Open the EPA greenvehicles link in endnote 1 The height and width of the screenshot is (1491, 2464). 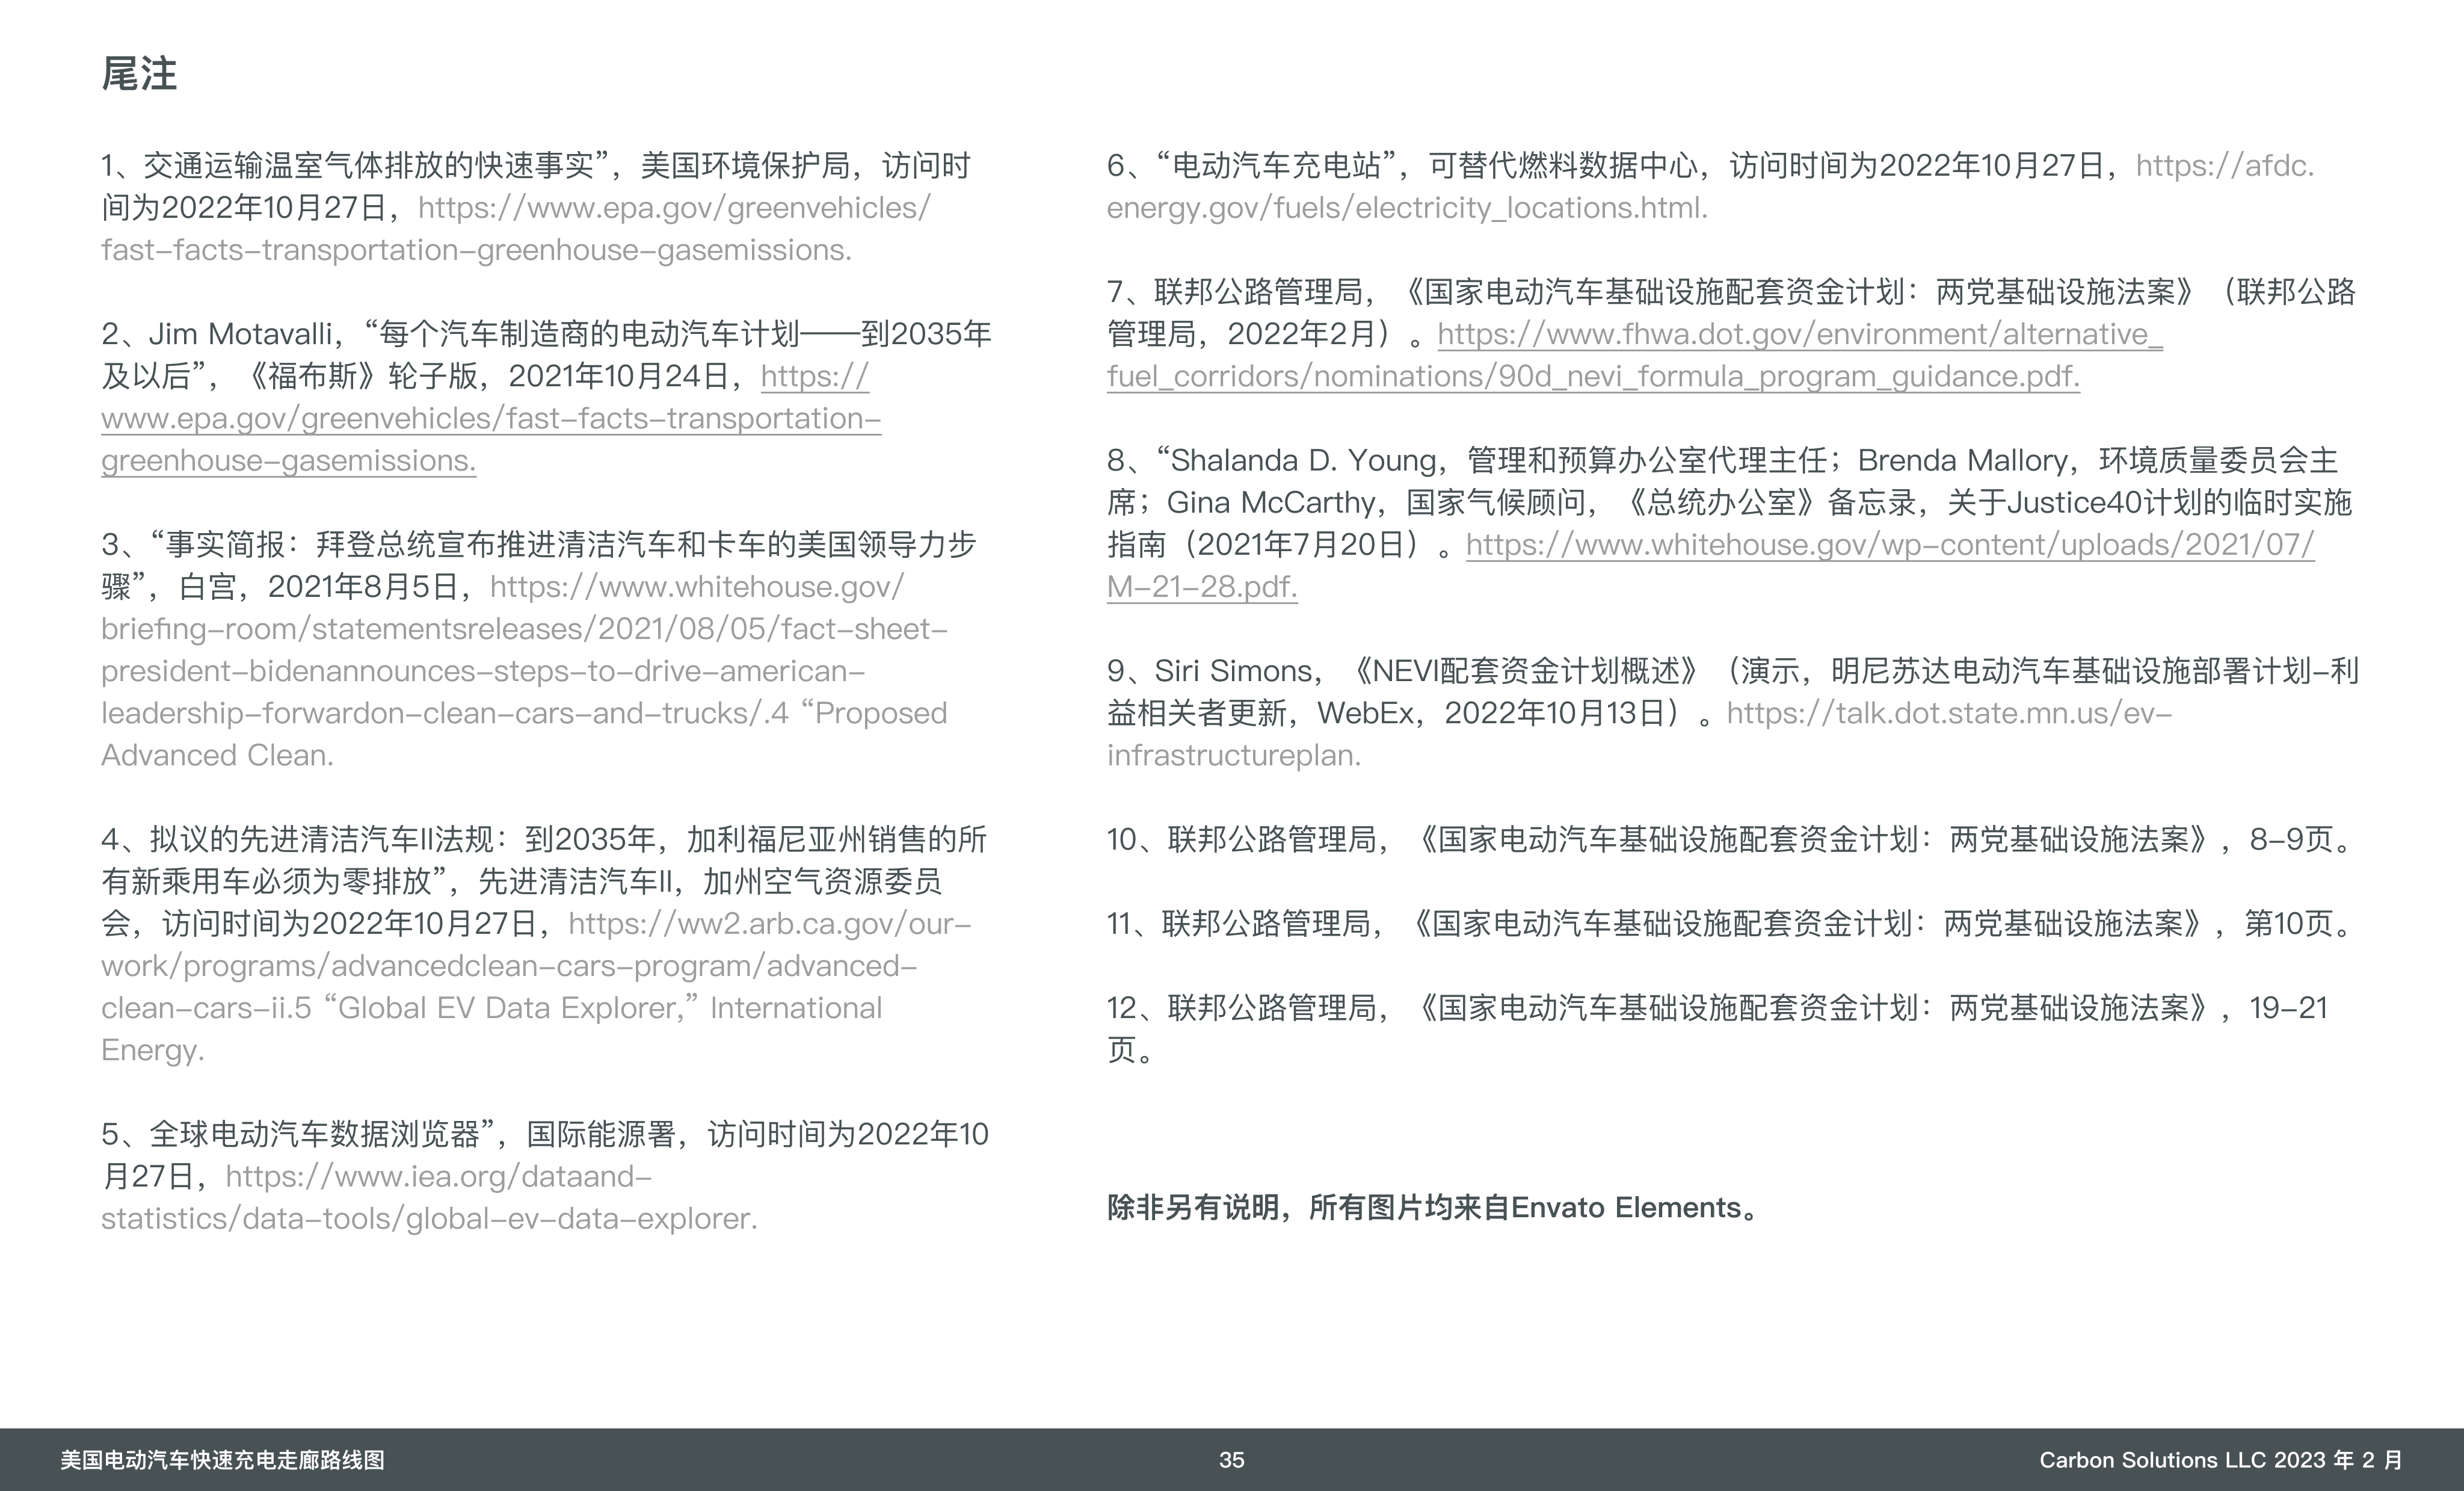pos(673,208)
